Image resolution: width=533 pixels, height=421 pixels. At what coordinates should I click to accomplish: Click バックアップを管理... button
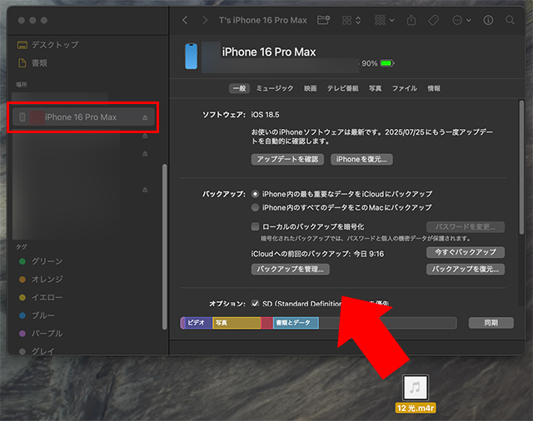[291, 270]
